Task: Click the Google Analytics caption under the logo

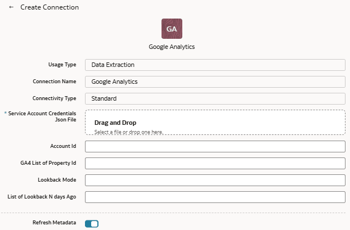Action: pyautogui.click(x=172, y=47)
